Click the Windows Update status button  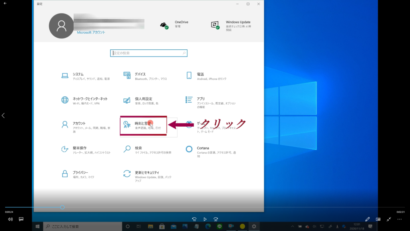pos(231,25)
